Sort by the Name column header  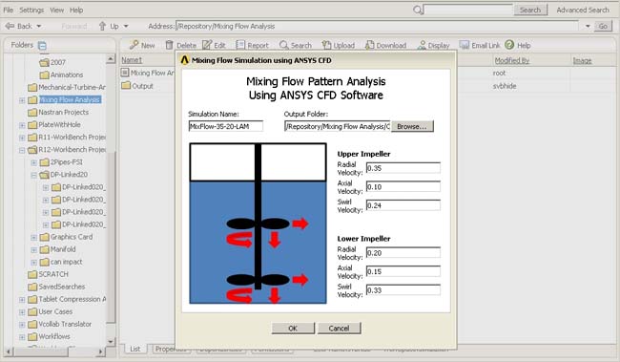pos(132,60)
